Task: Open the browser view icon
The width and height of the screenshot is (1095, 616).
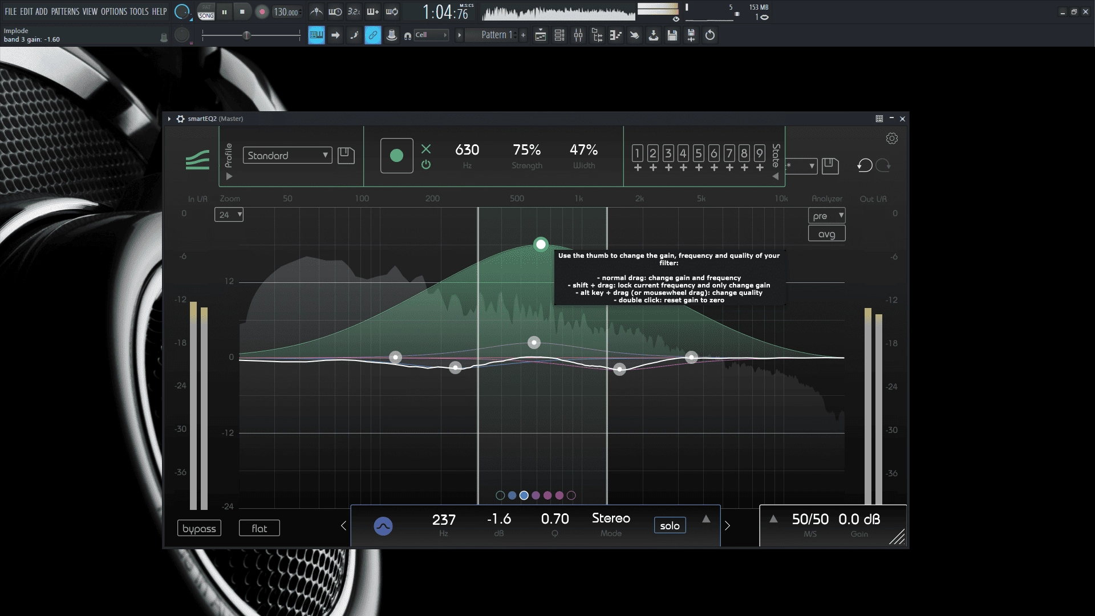Action: [x=597, y=35]
